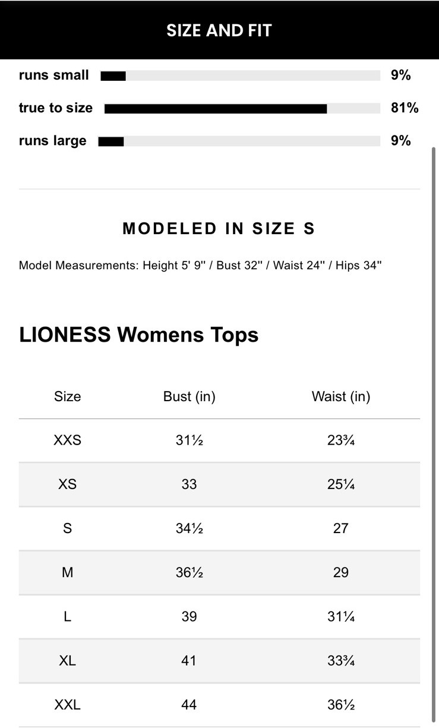The height and width of the screenshot is (728, 439).
Task: Click the Size column header
Action: point(67,396)
